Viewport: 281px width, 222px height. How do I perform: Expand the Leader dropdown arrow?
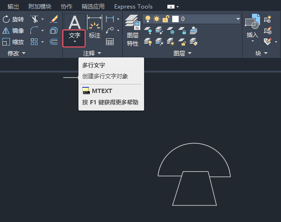point(118,30)
